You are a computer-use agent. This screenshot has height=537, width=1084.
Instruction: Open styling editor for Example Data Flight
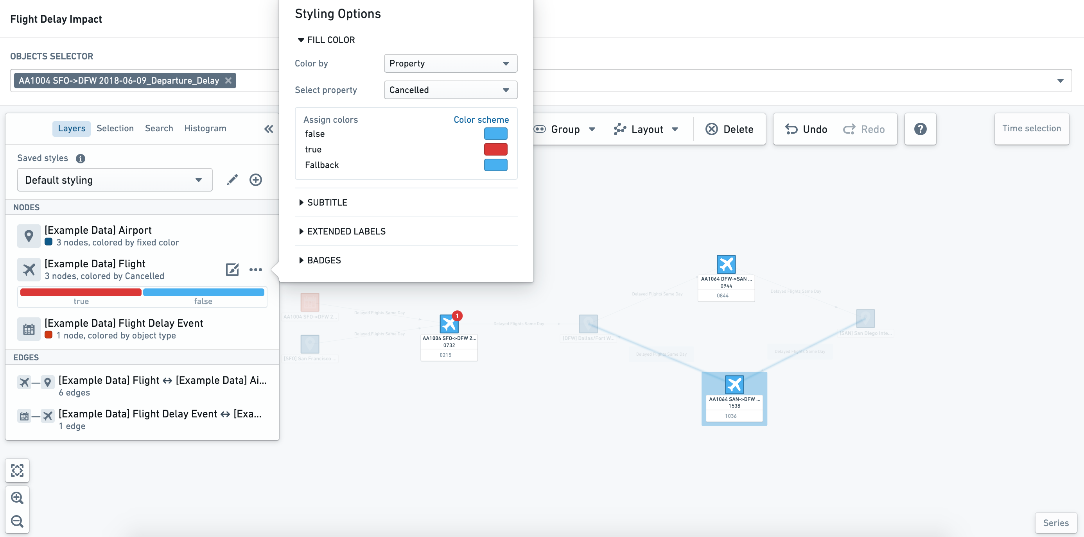click(232, 270)
